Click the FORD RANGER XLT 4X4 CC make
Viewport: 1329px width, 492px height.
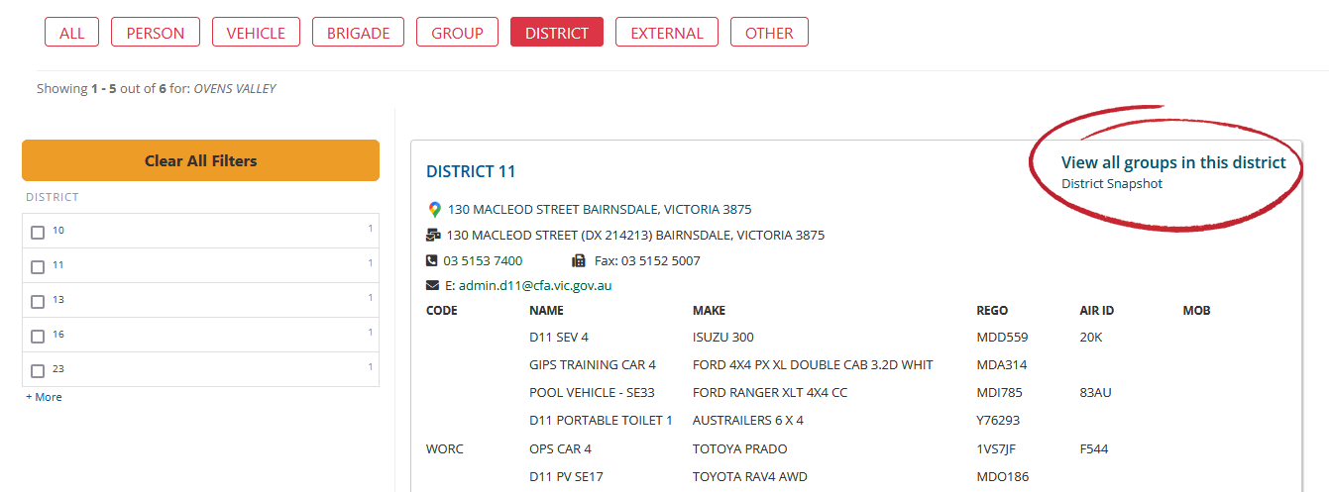(770, 393)
